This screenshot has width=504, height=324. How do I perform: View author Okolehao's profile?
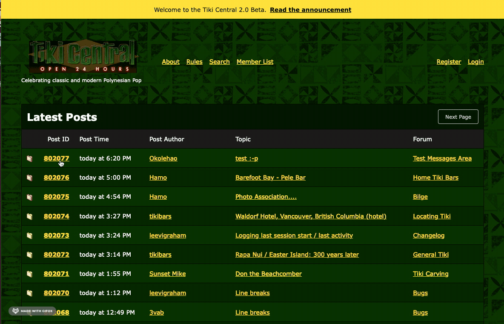(163, 158)
